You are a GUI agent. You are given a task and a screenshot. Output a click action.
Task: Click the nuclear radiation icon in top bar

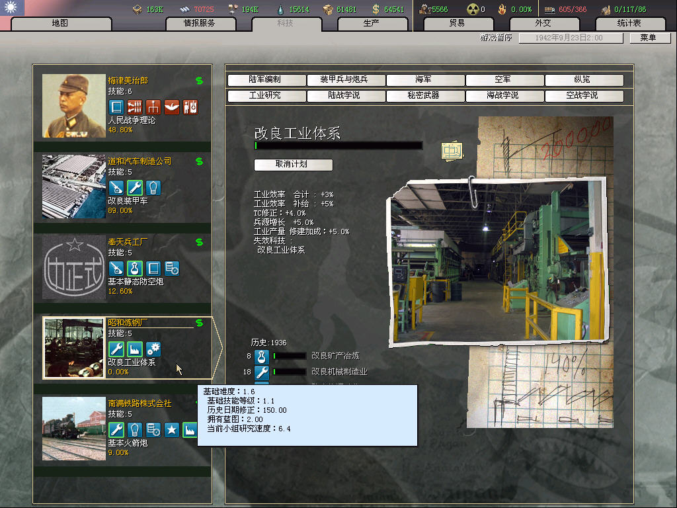(473, 9)
